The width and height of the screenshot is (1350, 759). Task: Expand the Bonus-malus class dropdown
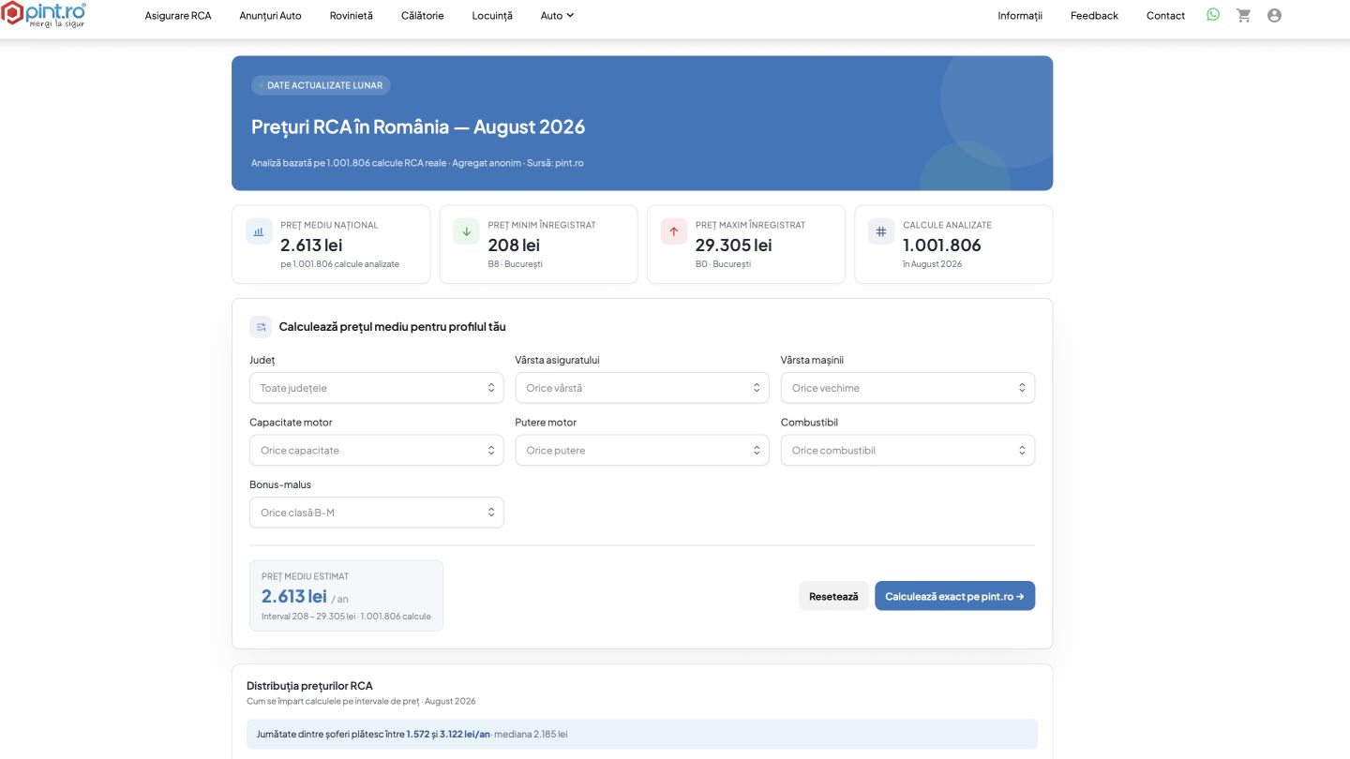pos(376,513)
